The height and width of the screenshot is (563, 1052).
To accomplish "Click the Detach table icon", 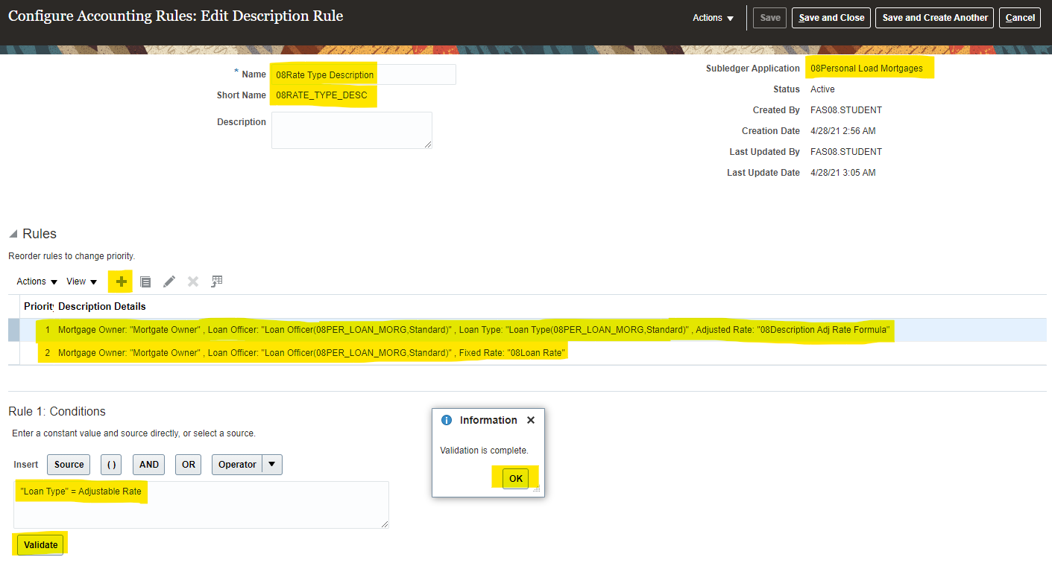I will click(x=217, y=281).
